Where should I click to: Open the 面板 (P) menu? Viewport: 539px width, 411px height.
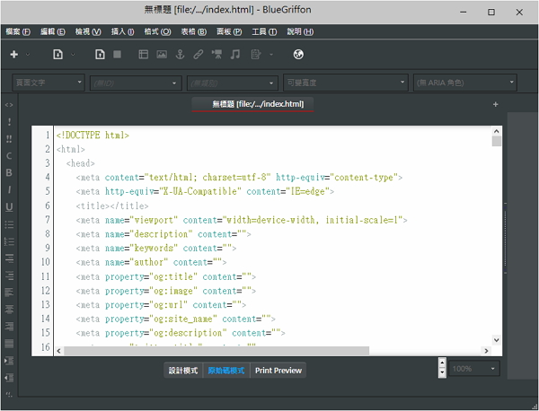[x=229, y=32]
